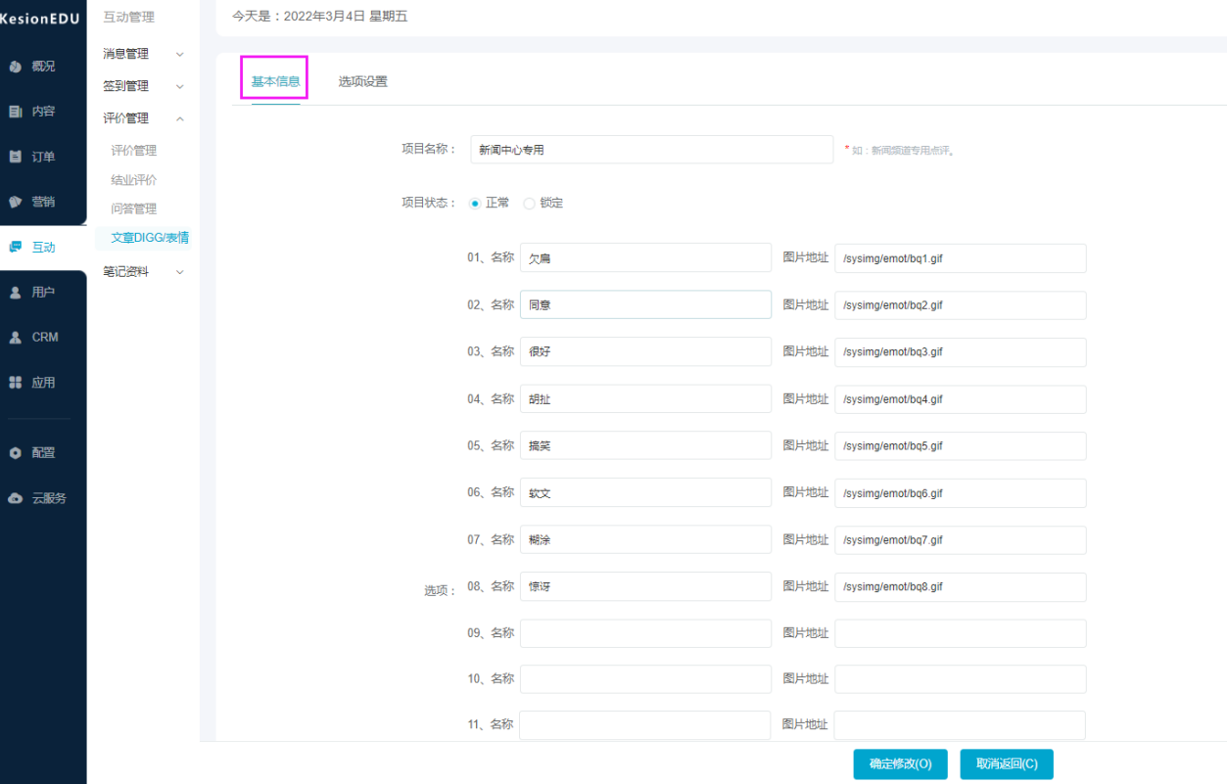Click the 取消返回(C) button
The height and width of the screenshot is (784, 1227).
pyautogui.click(x=1007, y=764)
